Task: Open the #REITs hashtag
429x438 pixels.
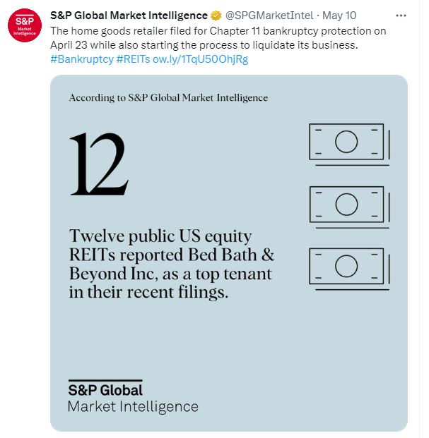Action: pos(129,59)
